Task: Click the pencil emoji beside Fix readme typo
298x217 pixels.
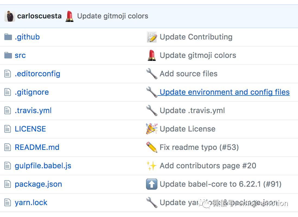Action: 152,147
